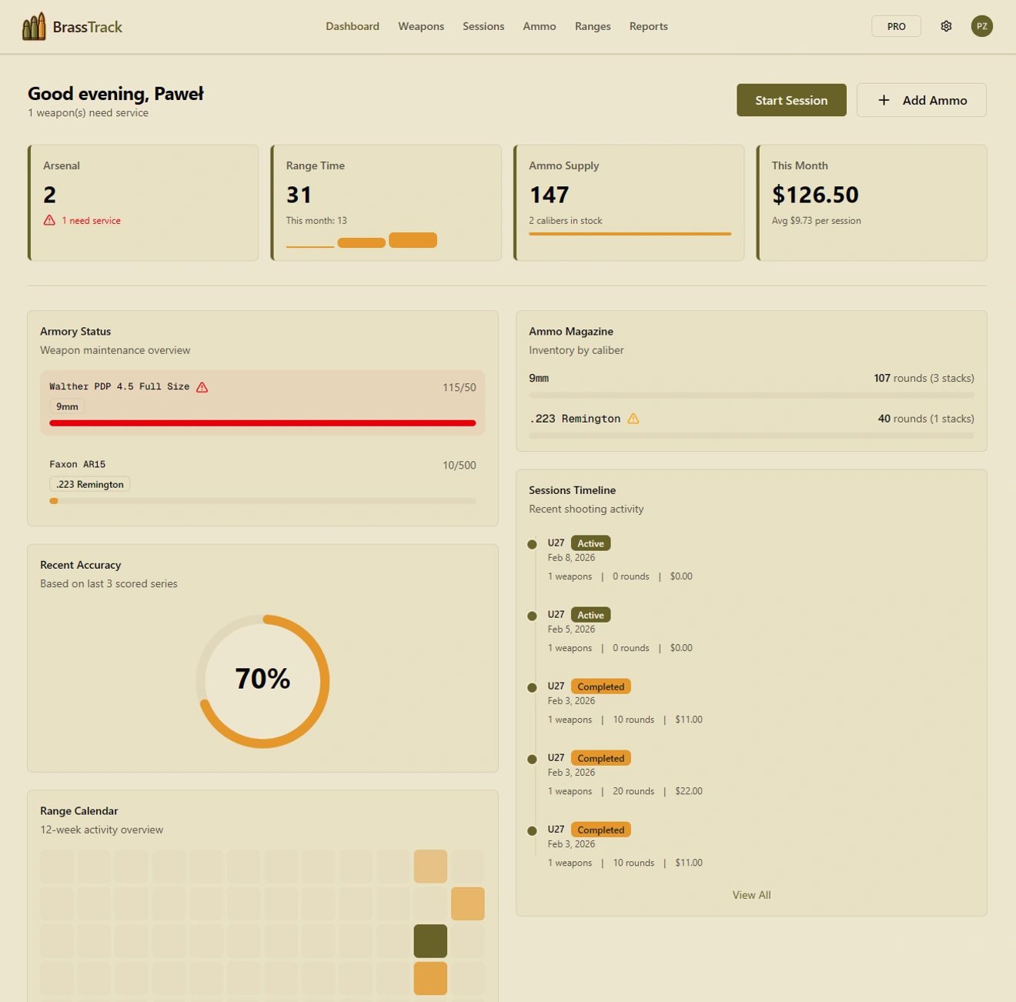The width and height of the screenshot is (1016, 1002).
Task: Click the plus icon in Add Ammo
Action: point(882,100)
